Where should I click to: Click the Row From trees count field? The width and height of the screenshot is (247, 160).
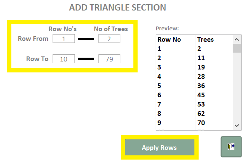pyautogui.click(x=109, y=39)
